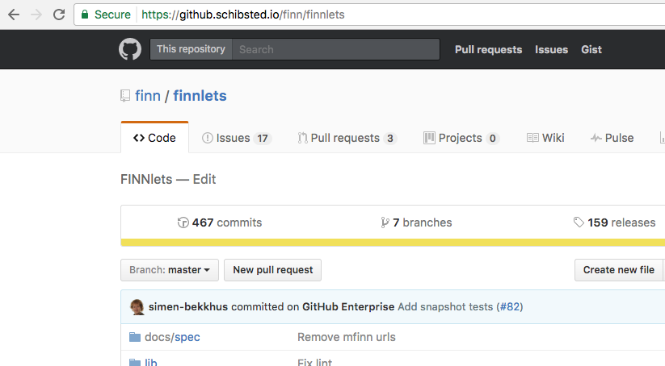This screenshot has width=665, height=366.
Task: Open the docs/spec folder
Action: click(x=172, y=337)
